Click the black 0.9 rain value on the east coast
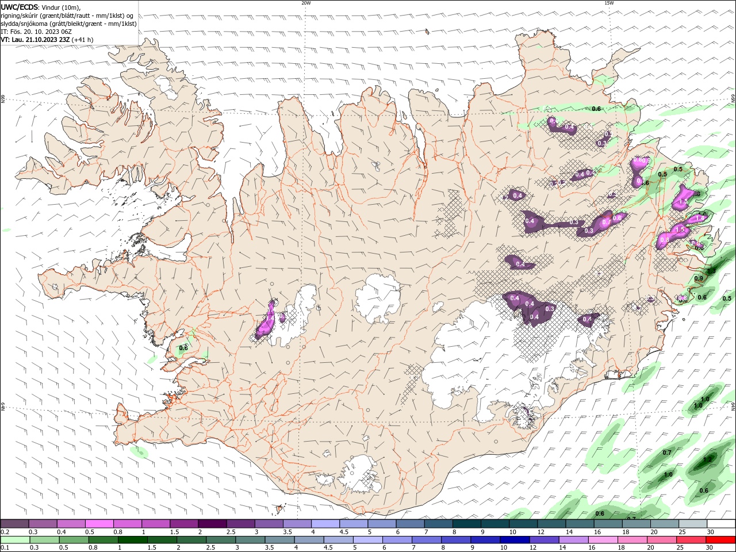 (699, 278)
